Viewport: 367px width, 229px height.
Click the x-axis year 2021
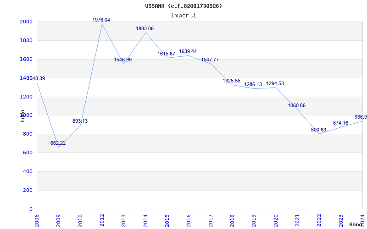(298, 221)
